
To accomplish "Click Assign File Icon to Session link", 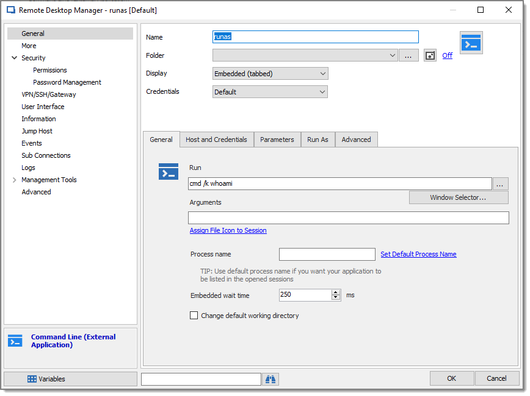I will point(228,230).
